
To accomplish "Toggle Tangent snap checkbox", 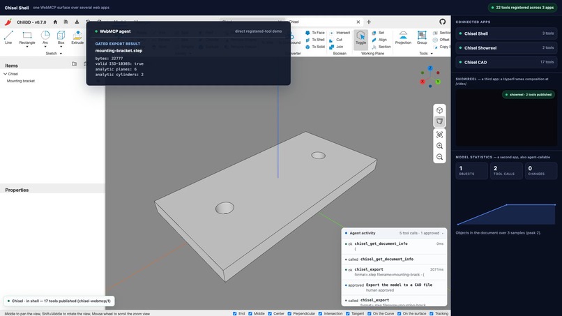I will click(x=348, y=313).
